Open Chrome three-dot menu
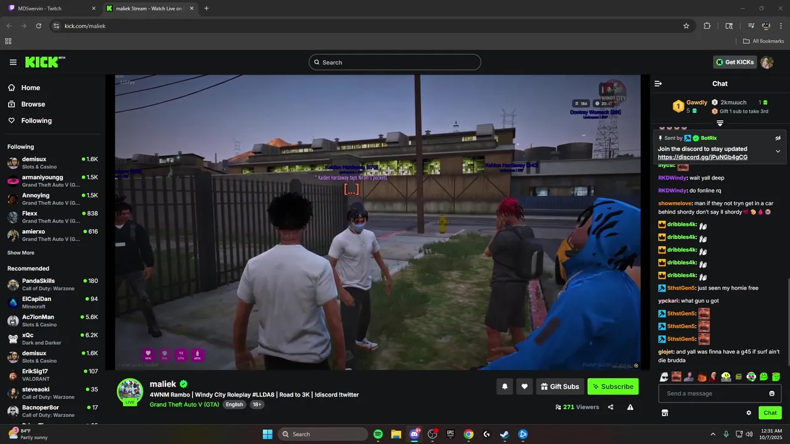The image size is (790, 444). [781, 26]
